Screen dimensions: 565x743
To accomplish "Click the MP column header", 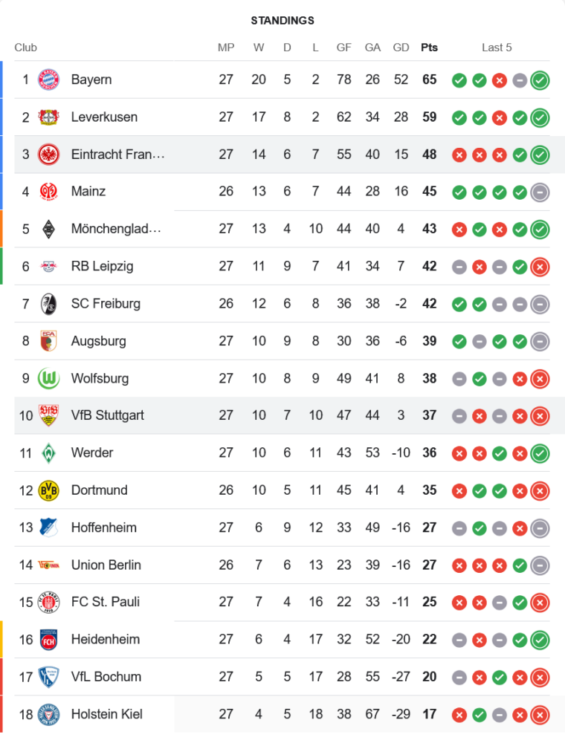I will click(x=226, y=48).
